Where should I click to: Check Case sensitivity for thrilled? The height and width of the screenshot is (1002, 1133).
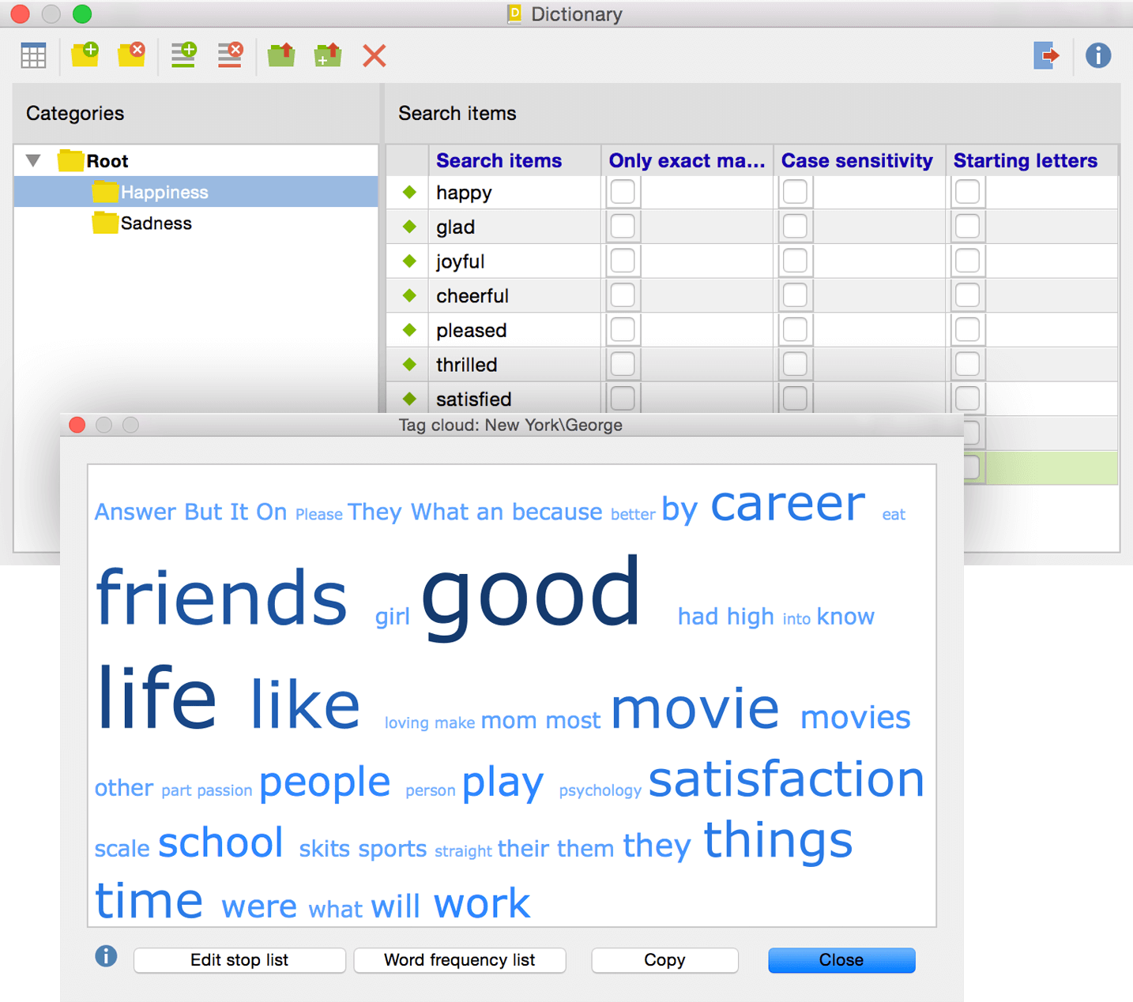tap(795, 364)
